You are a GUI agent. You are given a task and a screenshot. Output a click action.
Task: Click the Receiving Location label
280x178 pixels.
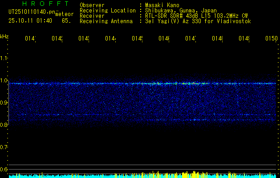(108, 11)
